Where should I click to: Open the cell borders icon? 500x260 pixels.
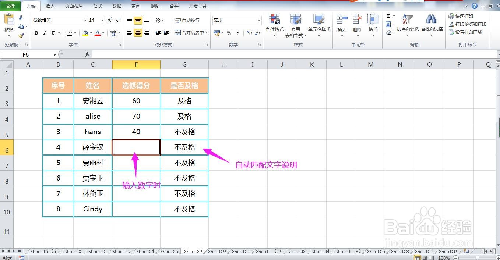click(x=70, y=33)
